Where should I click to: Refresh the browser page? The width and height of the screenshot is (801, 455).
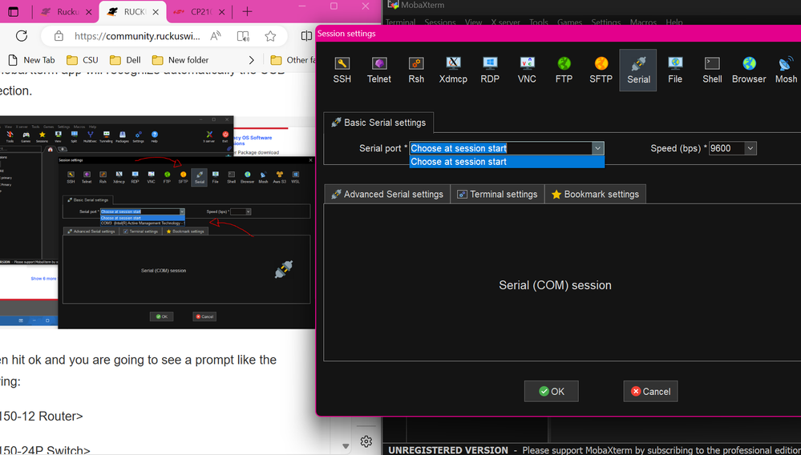pos(22,36)
